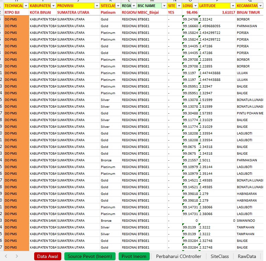The width and height of the screenshot is (266, 261).
Task: Select the 99.16660 longitude cell
Action: click(190, 26)
